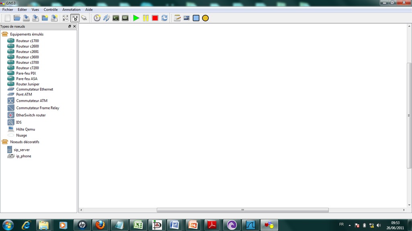This screenshot has height=231, width=412.
Task: Open the Annotation menu
Action: coord(72,10)
